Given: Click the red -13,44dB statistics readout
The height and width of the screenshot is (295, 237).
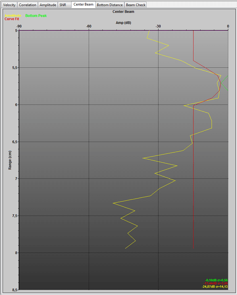Looking at the screenshot, I should click(x=216, y=283).
